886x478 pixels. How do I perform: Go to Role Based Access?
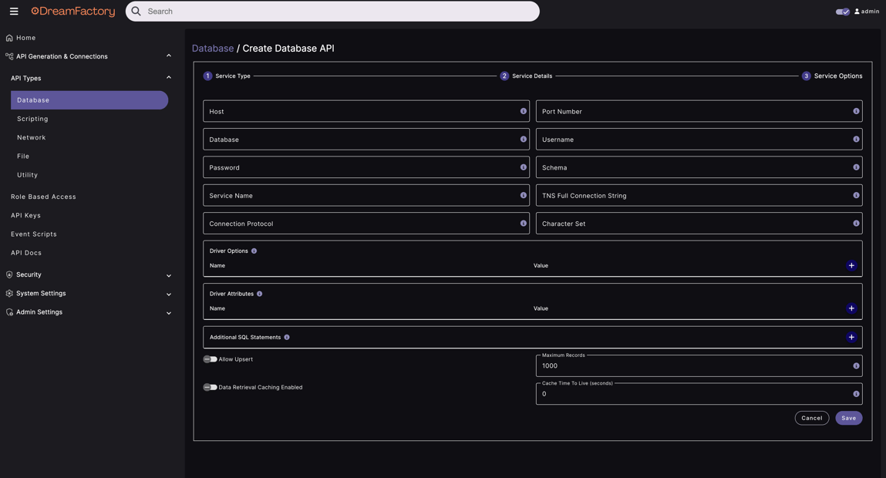tap(43, 197)
